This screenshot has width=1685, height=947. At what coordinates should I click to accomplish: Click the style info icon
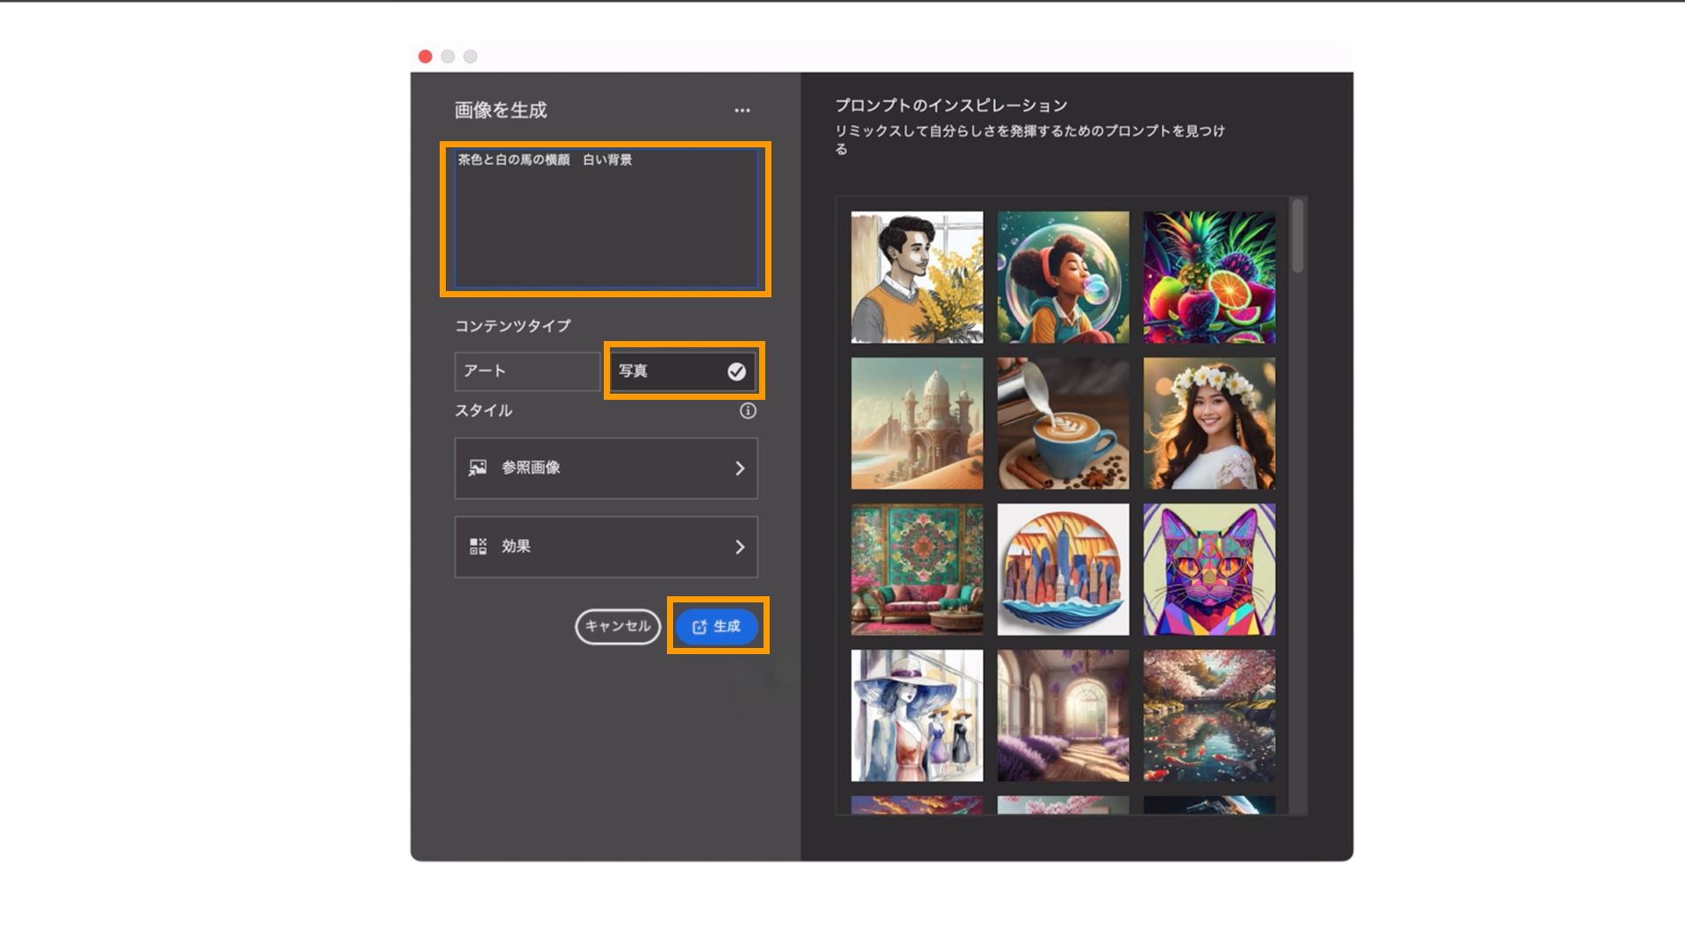tap(748, 410)
